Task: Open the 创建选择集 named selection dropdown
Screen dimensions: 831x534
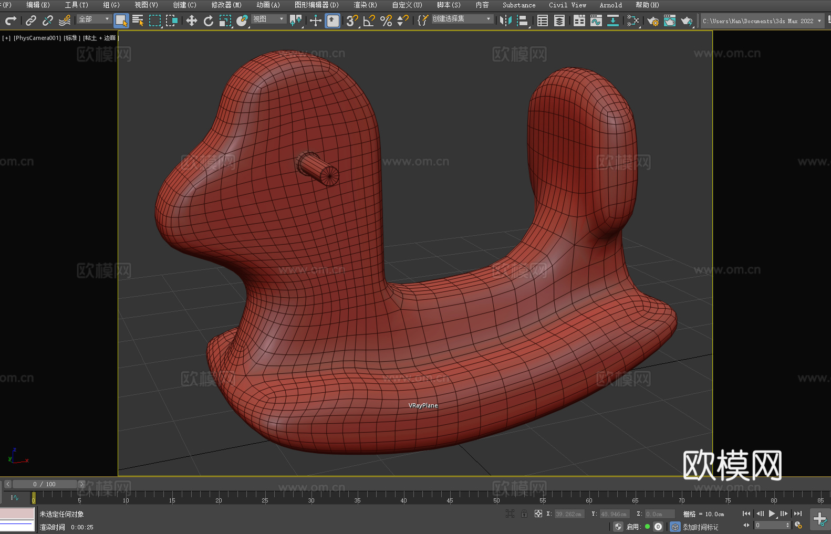Action: (462, 19)
